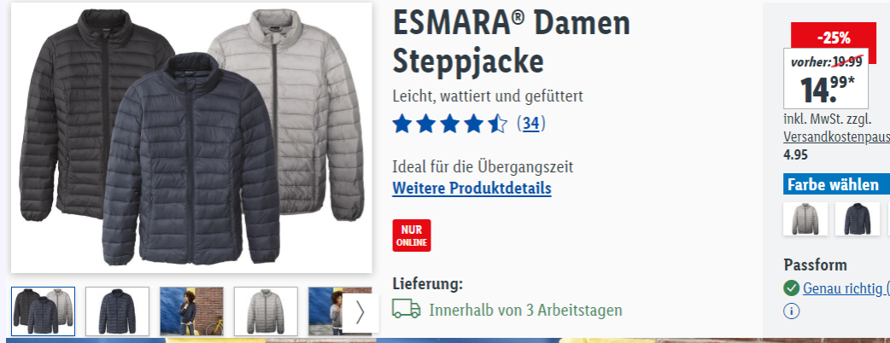Click the delivery truck icon
The width and height of the screenshot is (890, 343).
pyautogui.click(x=407, y=309)
